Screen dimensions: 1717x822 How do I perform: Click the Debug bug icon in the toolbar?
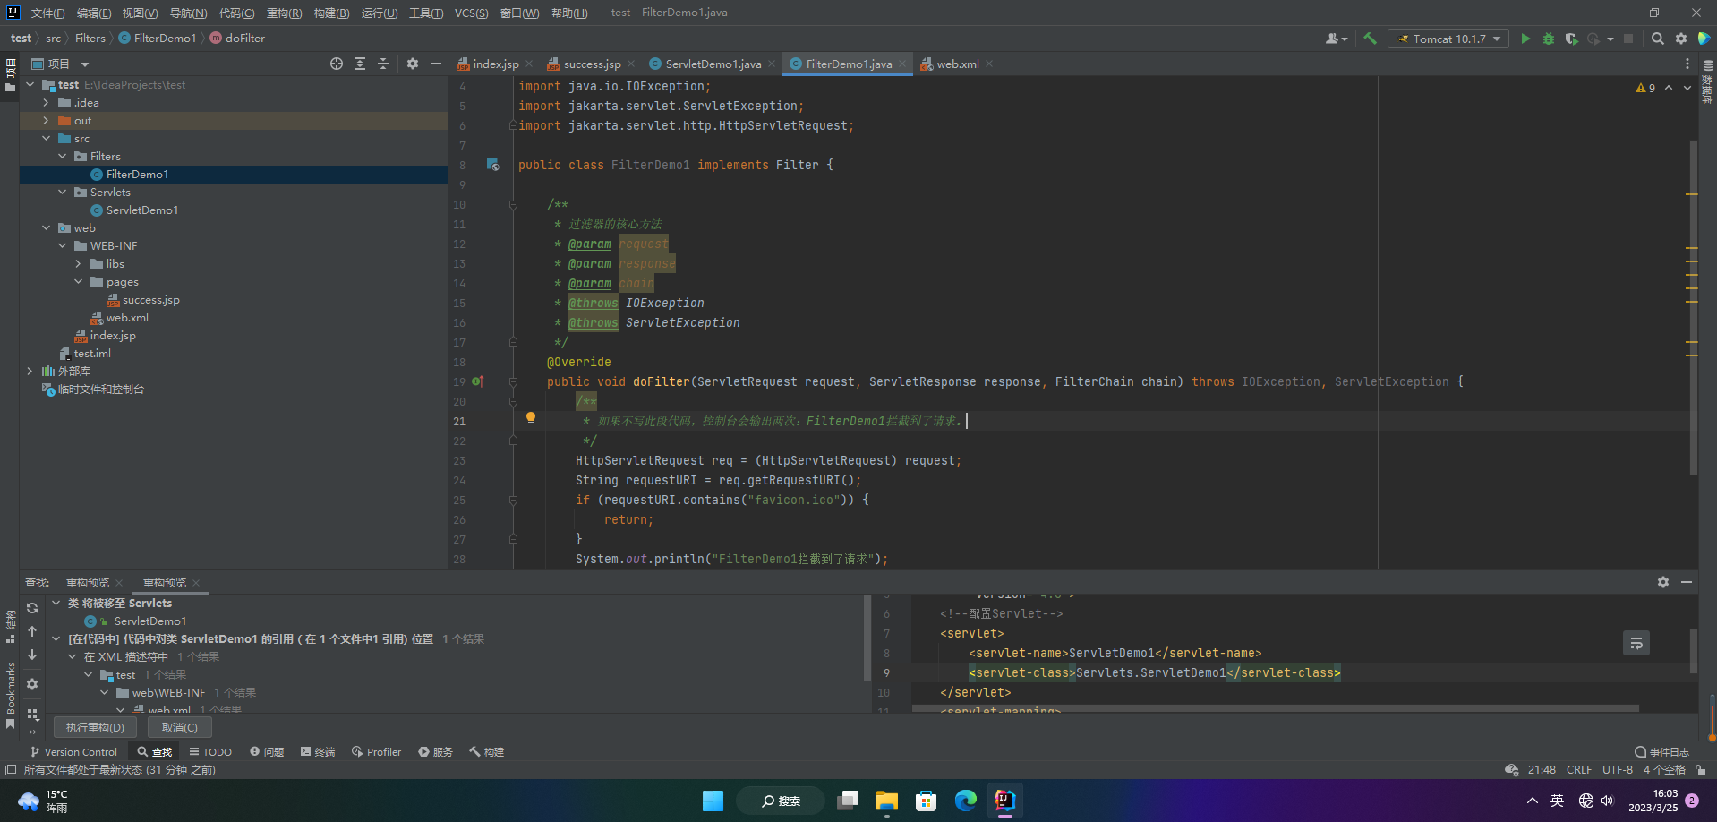pyautogui.click(x=1549, y=39)
